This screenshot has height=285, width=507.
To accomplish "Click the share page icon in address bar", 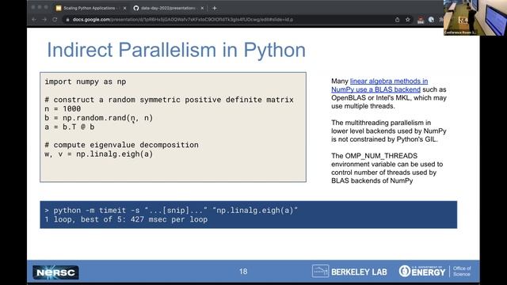I will click(x=398, y=20).
